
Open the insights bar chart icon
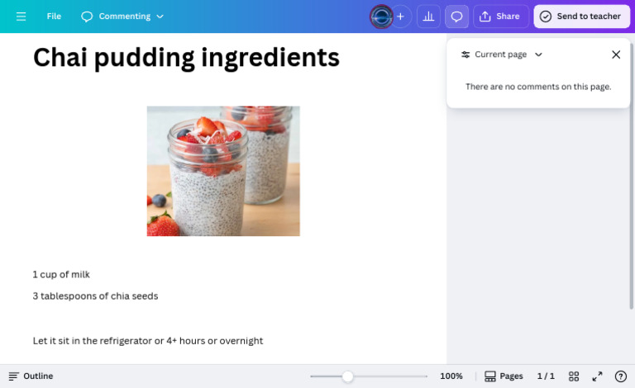click(428, 17)
